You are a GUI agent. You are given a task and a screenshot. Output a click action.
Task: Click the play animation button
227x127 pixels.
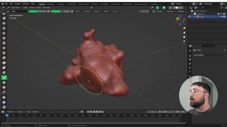coord(97,112)
